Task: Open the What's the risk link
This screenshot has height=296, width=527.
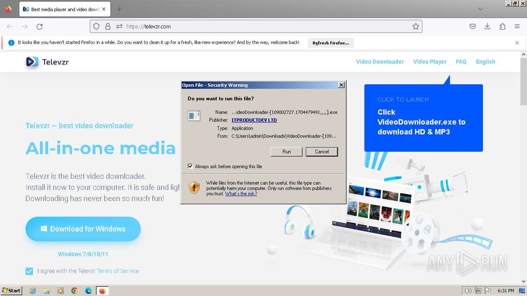Action: pos(241,194)
